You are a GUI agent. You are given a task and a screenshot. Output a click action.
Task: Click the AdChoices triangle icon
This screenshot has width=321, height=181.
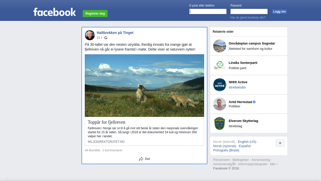pos(234,164)
